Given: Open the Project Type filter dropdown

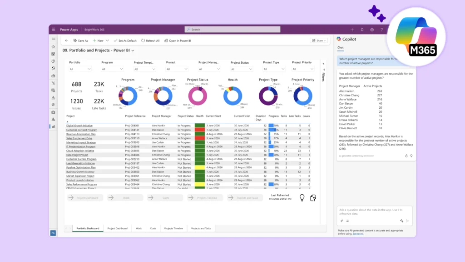Looking at the screenshot, I should pyautogui.click(x=274, y=69).
